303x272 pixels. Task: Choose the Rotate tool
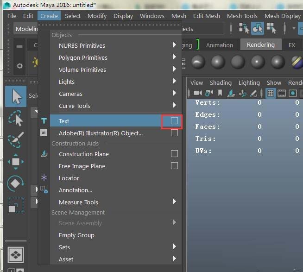click(x=16, y=183)
